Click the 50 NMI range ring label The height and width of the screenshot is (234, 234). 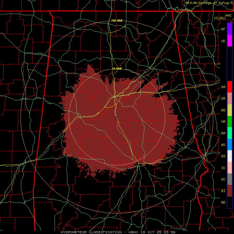117,69
